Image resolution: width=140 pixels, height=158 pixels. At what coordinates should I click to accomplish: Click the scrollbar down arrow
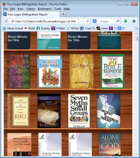136,154
